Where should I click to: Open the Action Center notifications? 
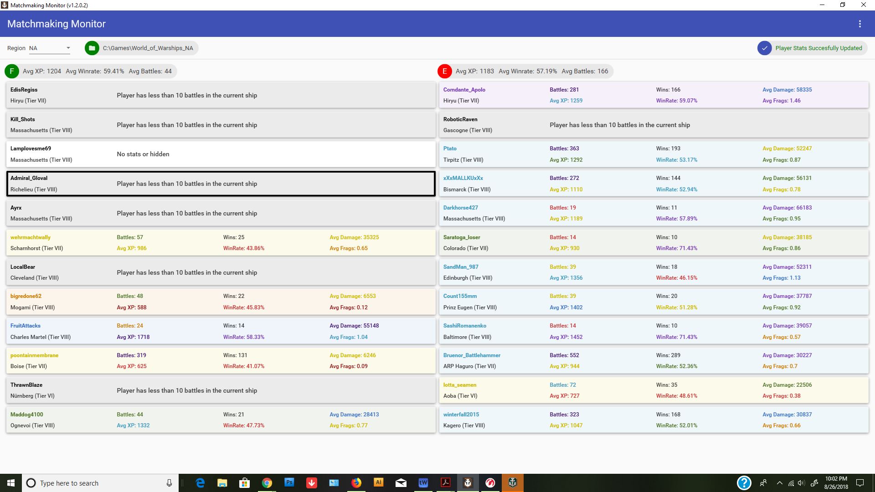point(860,483)
